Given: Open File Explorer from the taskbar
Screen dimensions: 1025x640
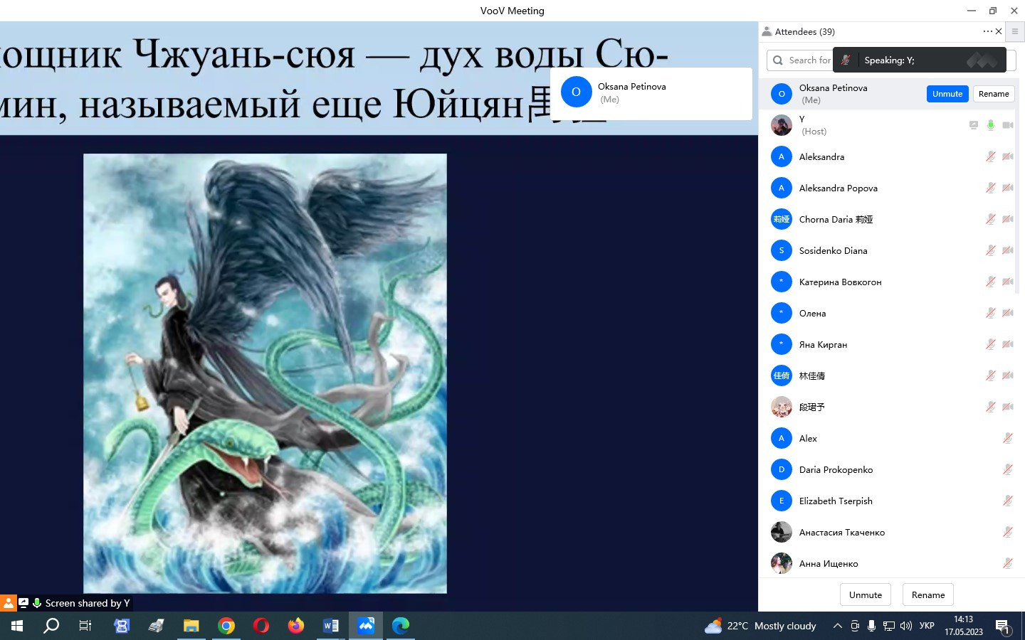Looking at the screenshot, I should [191, 626].
